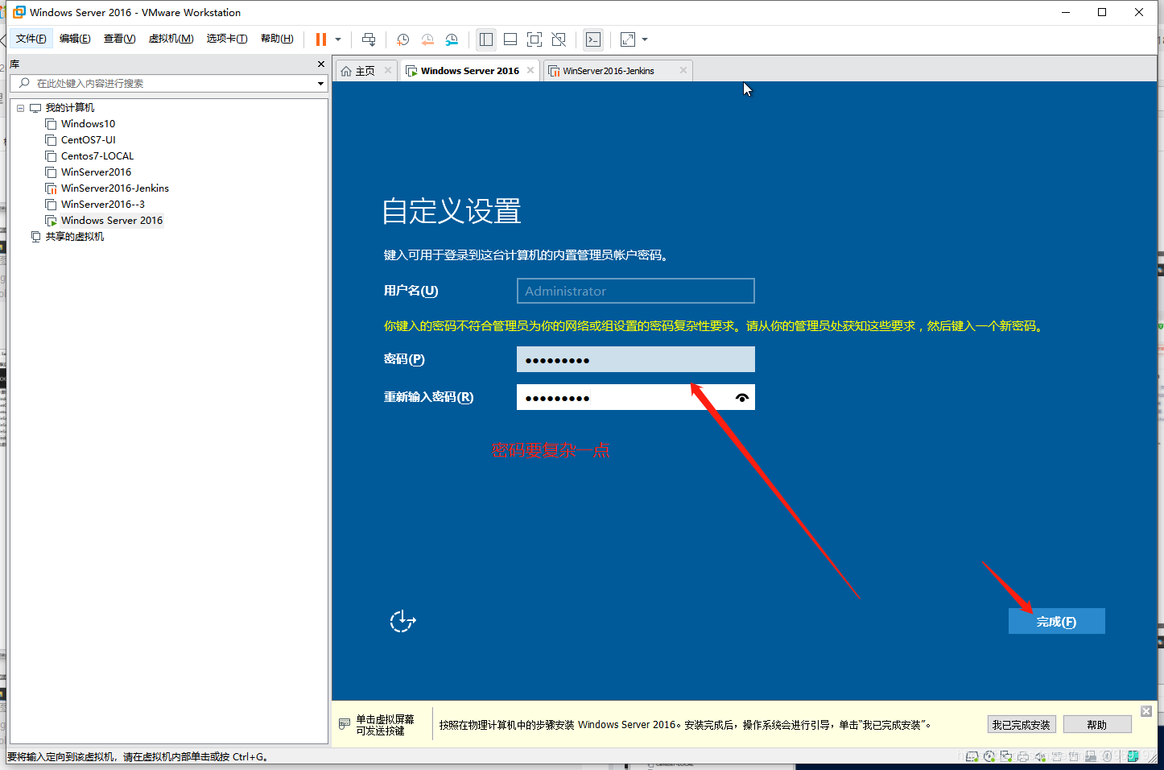The image size is (1164, 770).
Task: Click the 帮助 button in install bar
Action: click(1097, 724)
